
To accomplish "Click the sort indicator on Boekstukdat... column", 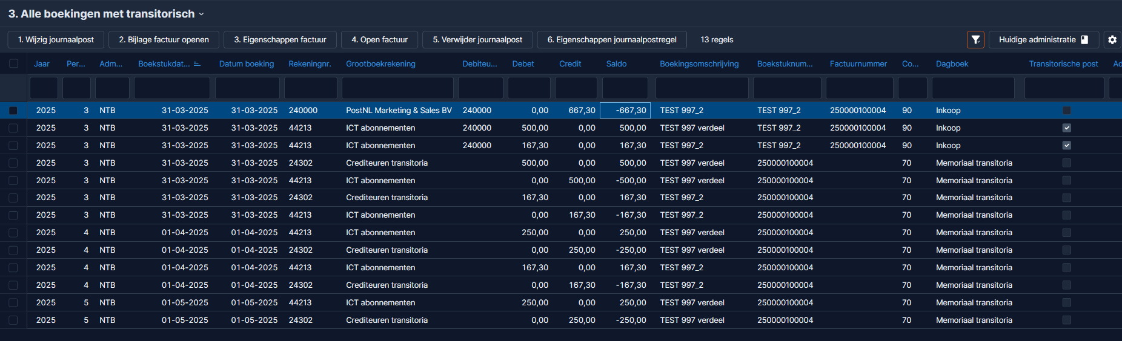I will pyautogui.click(x=197, y=64).
